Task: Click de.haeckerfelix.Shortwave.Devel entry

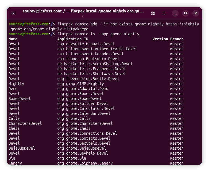Action: (92, 74)
